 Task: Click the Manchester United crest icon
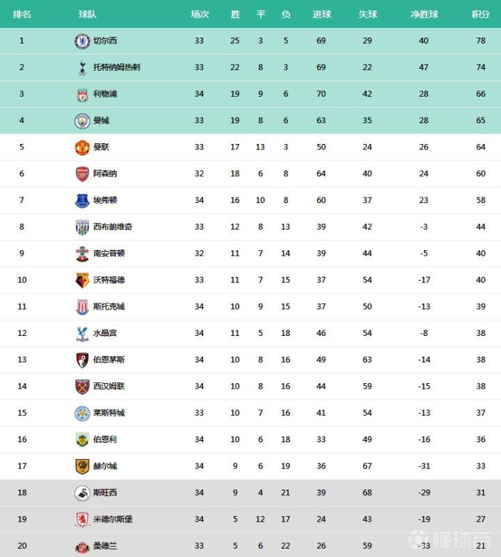coord(82,147)
